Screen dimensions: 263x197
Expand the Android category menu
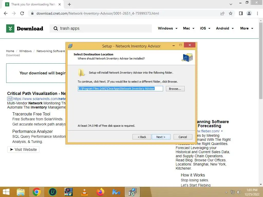pyautogui.click(x=225, y=28)
